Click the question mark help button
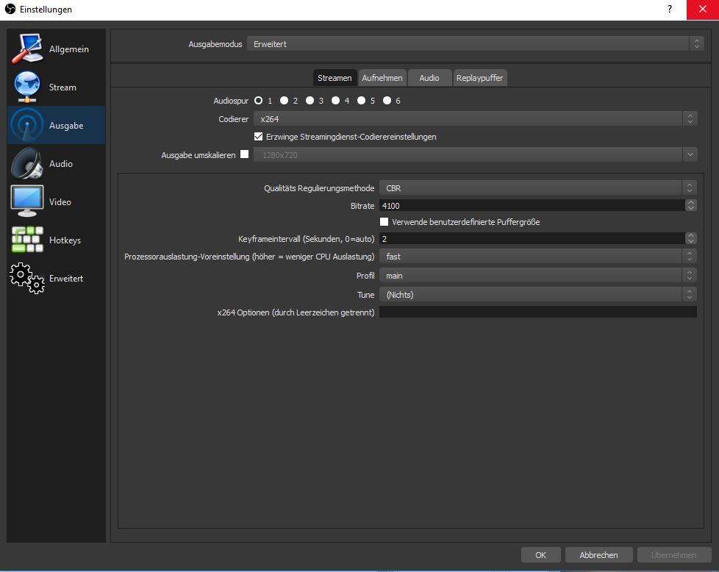The image size is (719, 572). (670, 9)
